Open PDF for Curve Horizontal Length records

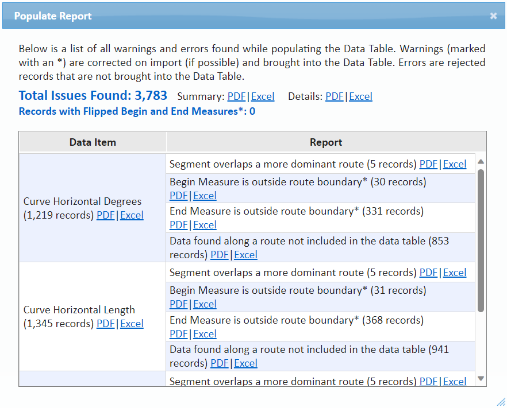pyautogui.click(x=106, y=324)
